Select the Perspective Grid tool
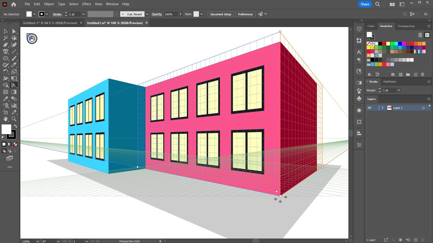The image size is (433, 243). pyautogui.click(x=14, y=85)
